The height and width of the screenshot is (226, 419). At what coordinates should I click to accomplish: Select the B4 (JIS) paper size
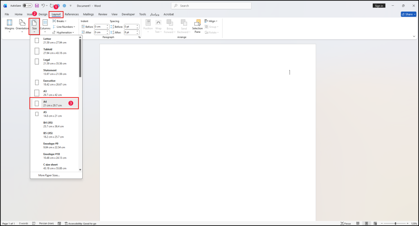[x=54, y=124]
